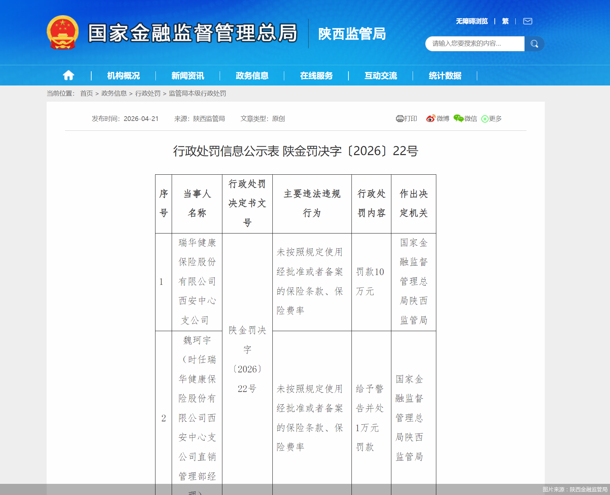The image size is (610, 495).
Task: Click the 行政处罚 breadcrumb link
Action: (x=148, y=94)
